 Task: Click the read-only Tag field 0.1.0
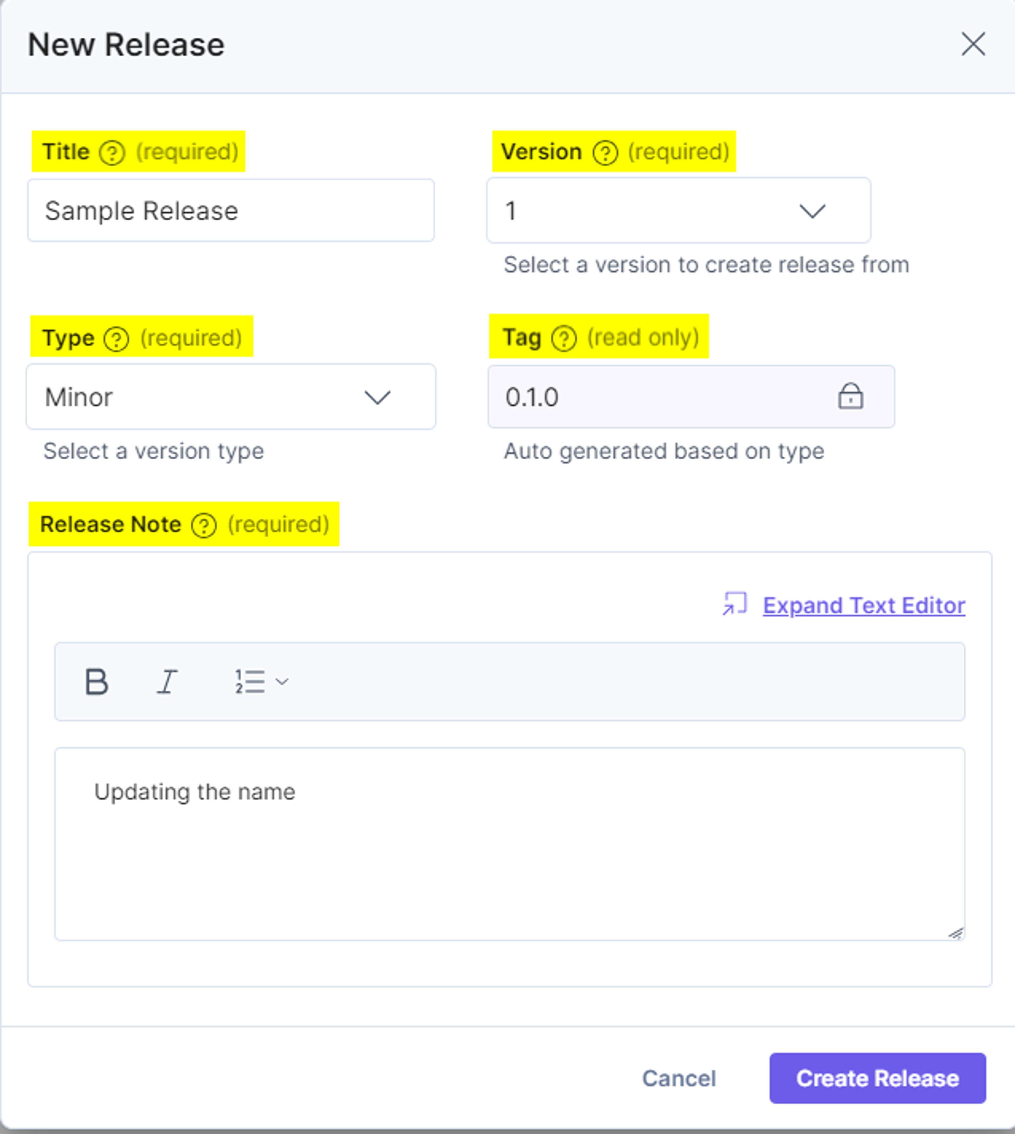(691, 397)
